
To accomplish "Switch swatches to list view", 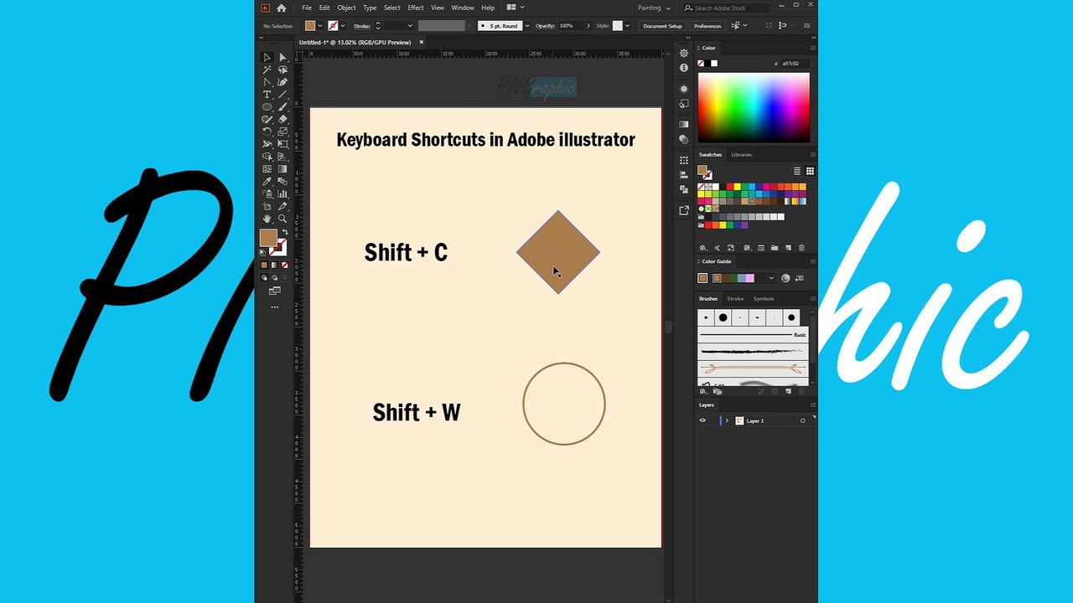I will click(x=797, y=171).
